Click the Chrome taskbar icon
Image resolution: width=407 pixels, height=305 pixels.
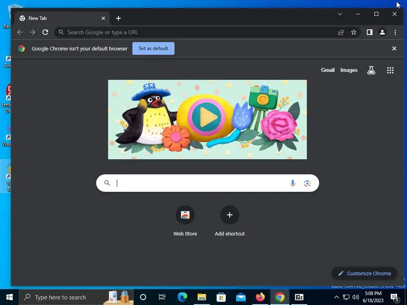(x=279, y=297)
